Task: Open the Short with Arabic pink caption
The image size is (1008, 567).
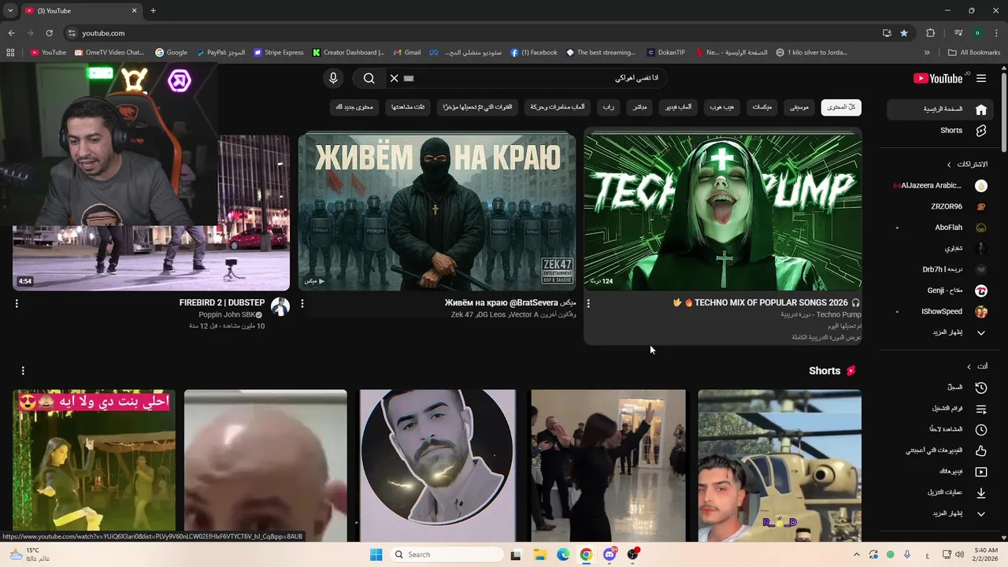Action: coord(94,465)
